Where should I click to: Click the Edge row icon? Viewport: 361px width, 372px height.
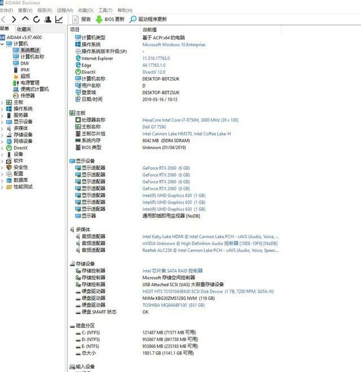point(78,65)
